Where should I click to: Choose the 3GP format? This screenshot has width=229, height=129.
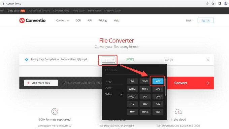[145, 97]
